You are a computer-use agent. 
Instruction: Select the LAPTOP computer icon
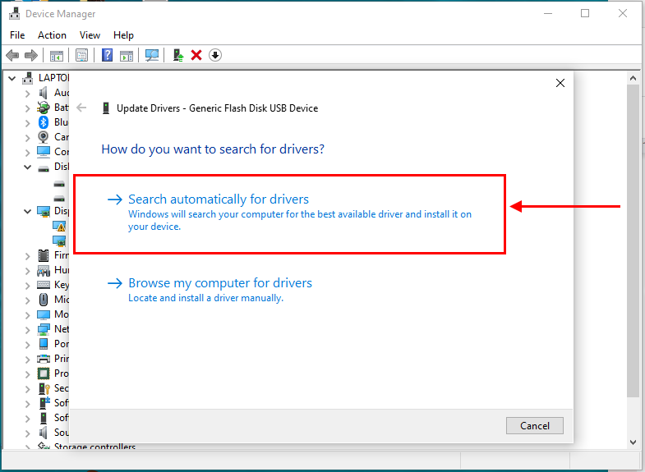[x=28, y=78]
